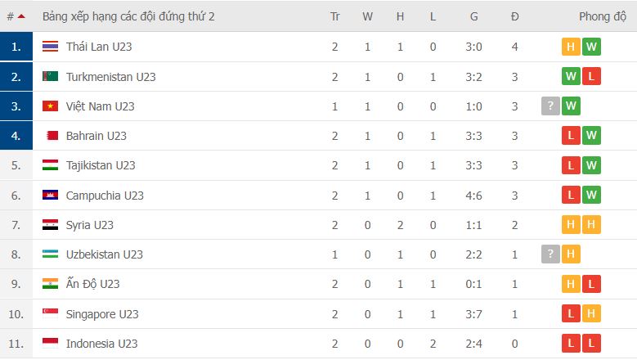Sort standings by the Đ points column
637x360 pixels.
pyautogui.click(x=514, y=16)
